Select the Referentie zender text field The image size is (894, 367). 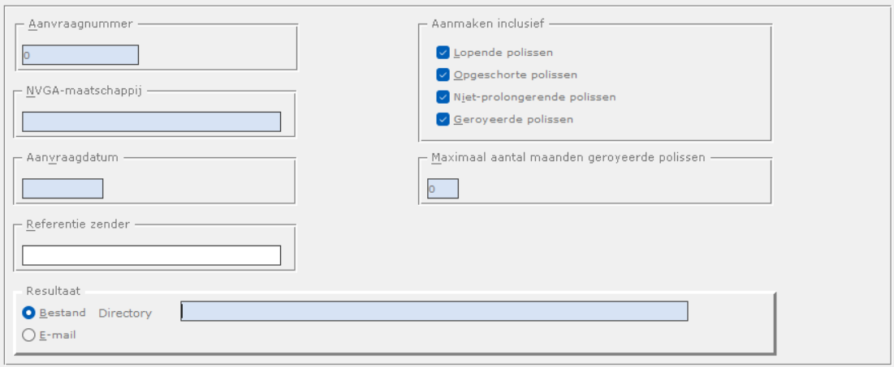click(151, 255)
